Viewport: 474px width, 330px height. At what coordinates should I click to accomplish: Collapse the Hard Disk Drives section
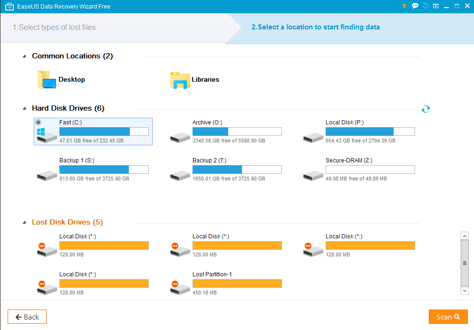(x=25, y=108)
